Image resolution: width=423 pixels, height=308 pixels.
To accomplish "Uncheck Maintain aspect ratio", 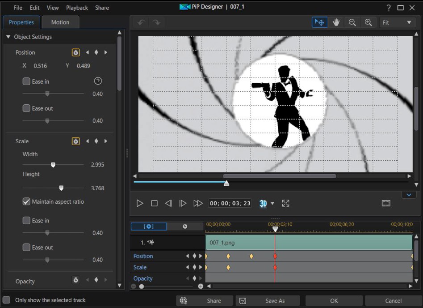I will [26, 201].
